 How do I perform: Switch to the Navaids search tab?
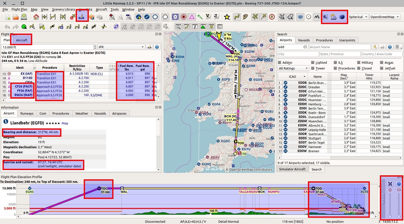pyautogui.click(x=304, y=40)
